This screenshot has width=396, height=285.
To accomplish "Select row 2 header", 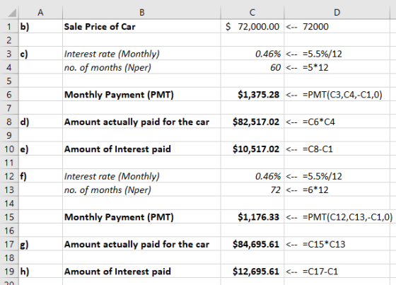I will 9,40.
